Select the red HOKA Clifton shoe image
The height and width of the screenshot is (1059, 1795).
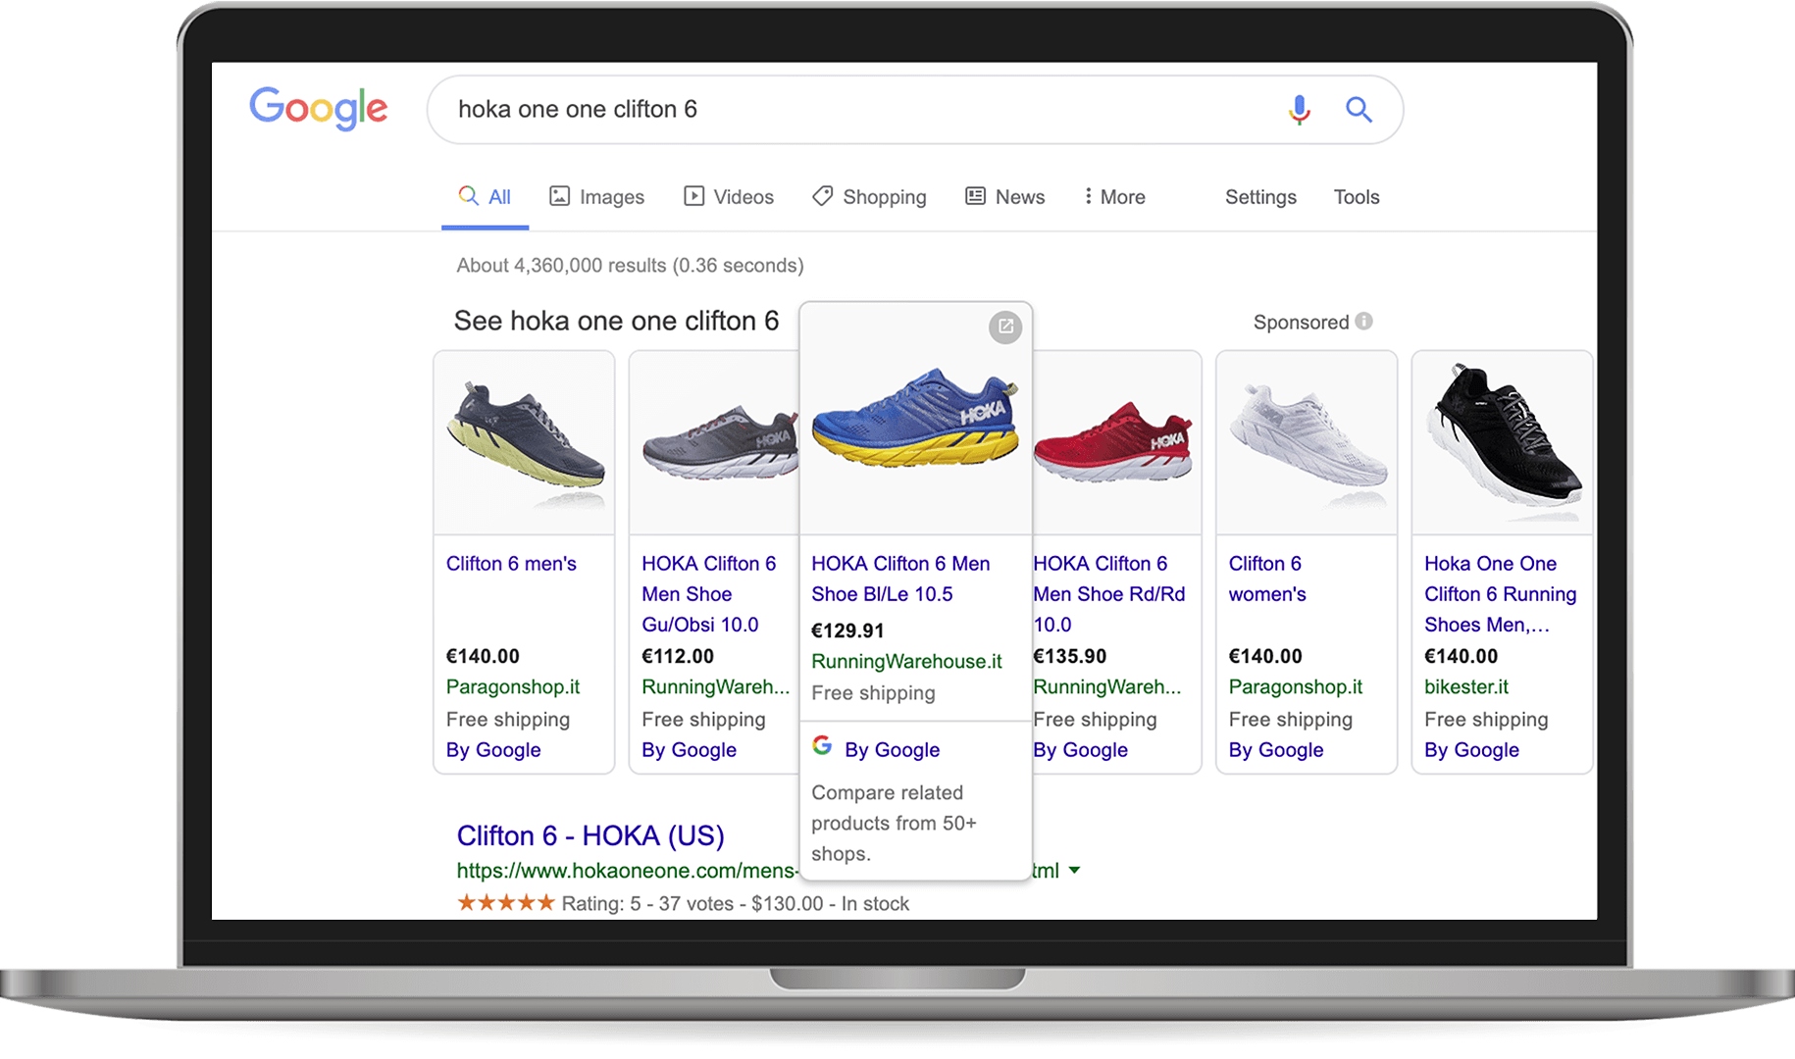[1116, 443]
